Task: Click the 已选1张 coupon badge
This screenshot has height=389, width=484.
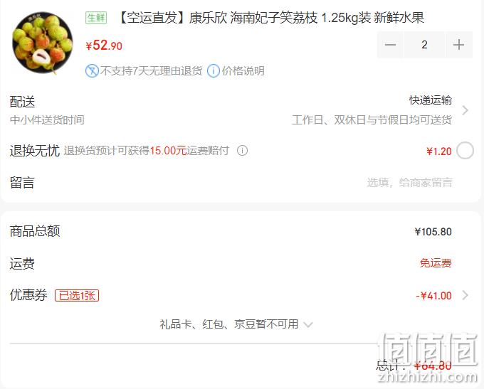Action: click(x=77, y=296)
